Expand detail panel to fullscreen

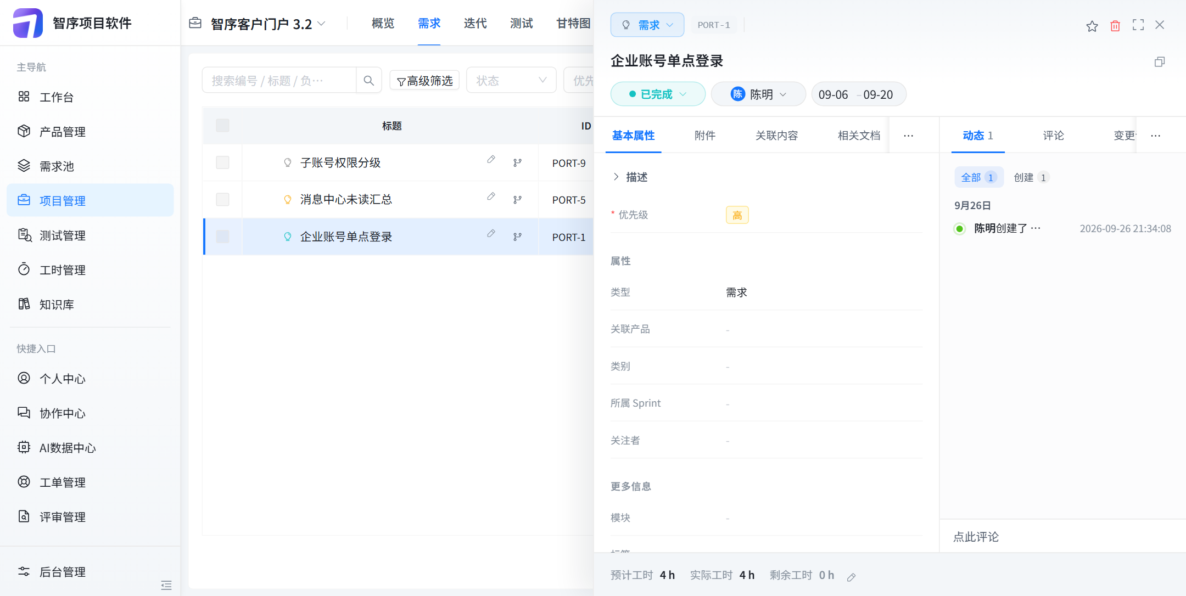(1138, 25)
